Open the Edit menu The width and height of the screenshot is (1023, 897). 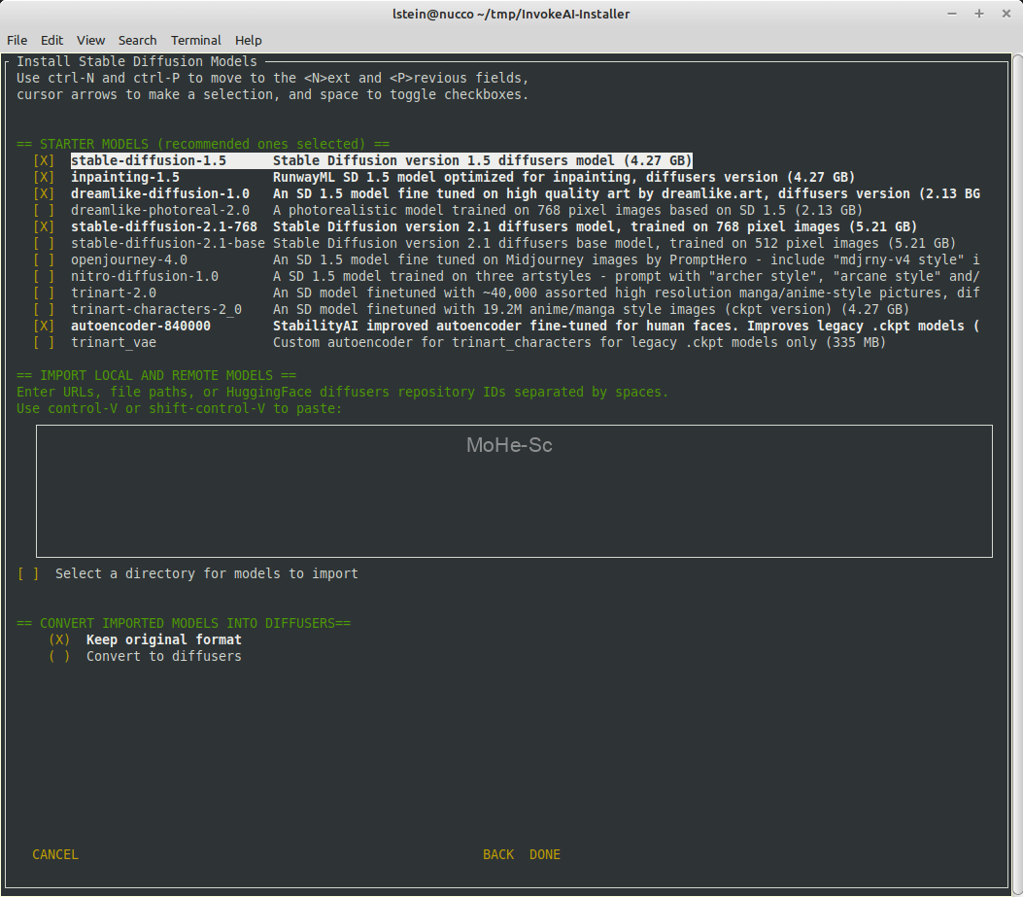point(51,40)
